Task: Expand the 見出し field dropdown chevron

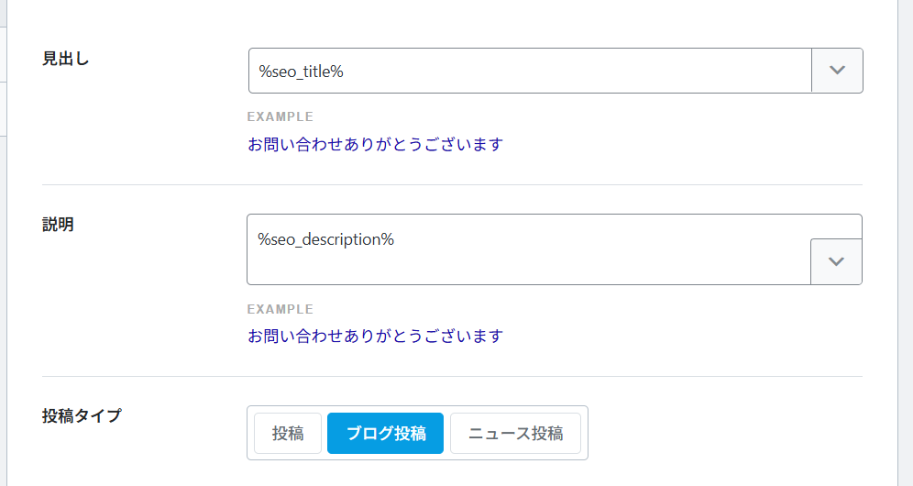Action: [x=836, y=71]
